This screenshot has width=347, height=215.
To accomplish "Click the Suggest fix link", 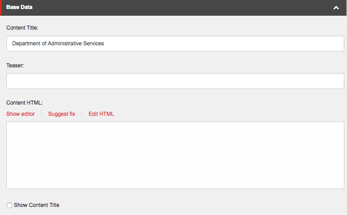I will pos(62,114).
